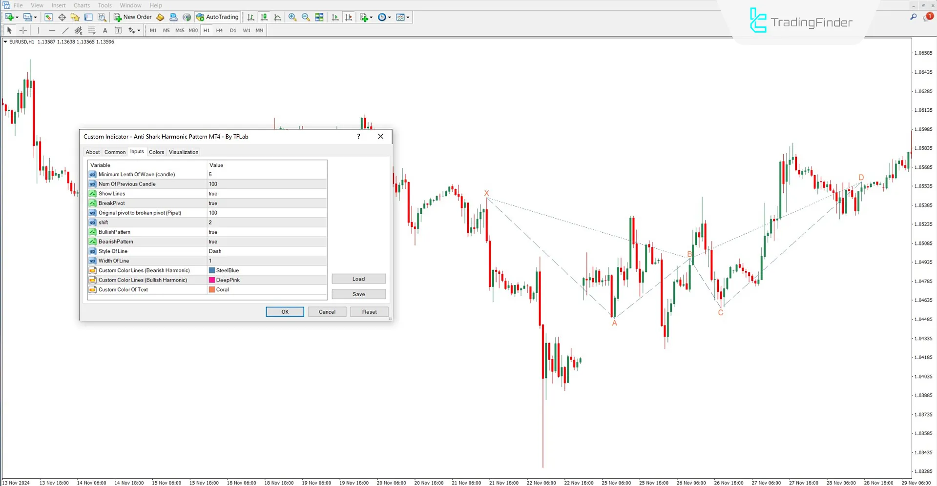This screenshot has width=937, height=486.
Task: Open the chart period dropdown arrow
Action: (390, 17)
